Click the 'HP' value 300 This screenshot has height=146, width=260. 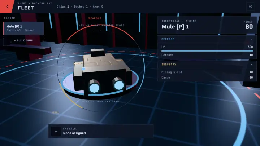tap(250, 47)
